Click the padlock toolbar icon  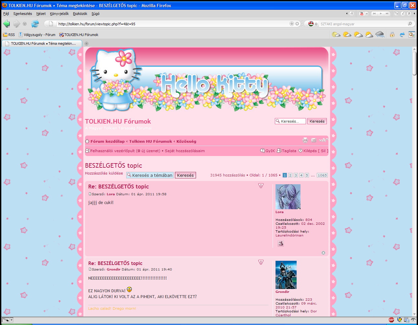392,34
